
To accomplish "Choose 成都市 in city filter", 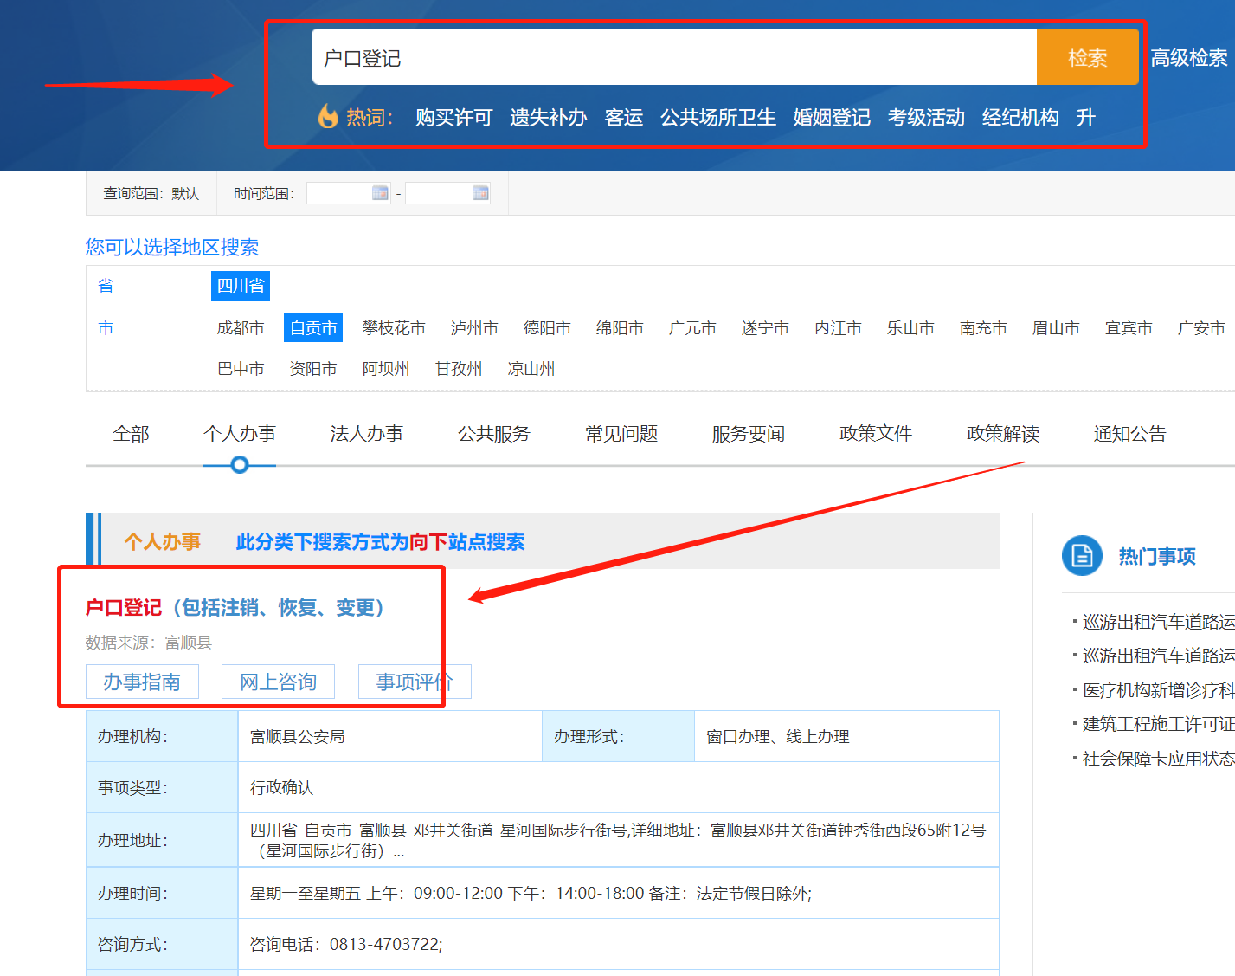I will 241,328.
